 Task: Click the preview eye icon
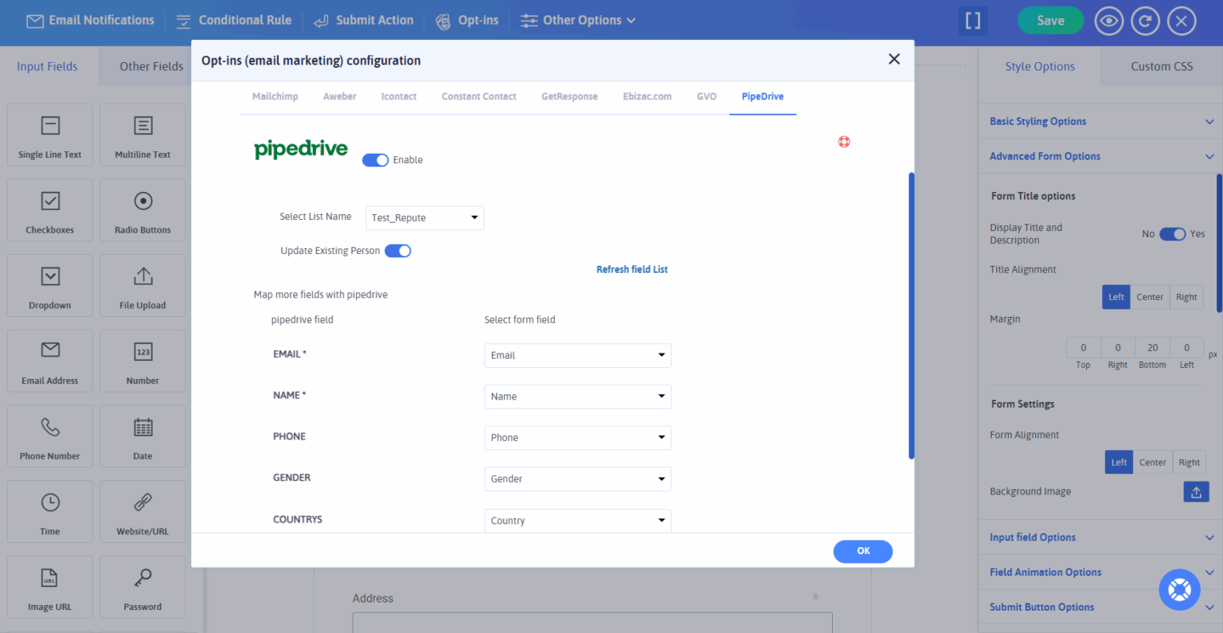click(x=1108, y=21)
